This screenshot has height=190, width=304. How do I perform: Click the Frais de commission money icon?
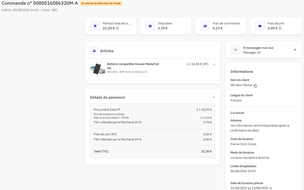coord(205,26)
